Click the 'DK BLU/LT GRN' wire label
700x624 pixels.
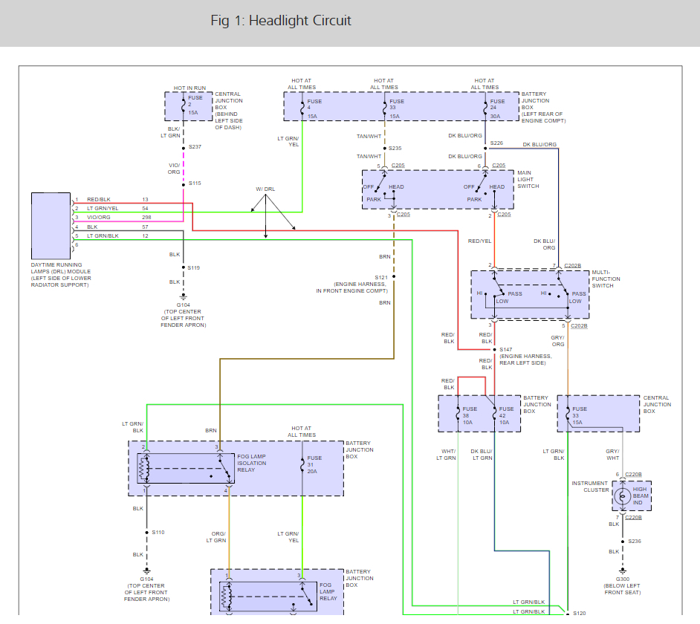482,455
